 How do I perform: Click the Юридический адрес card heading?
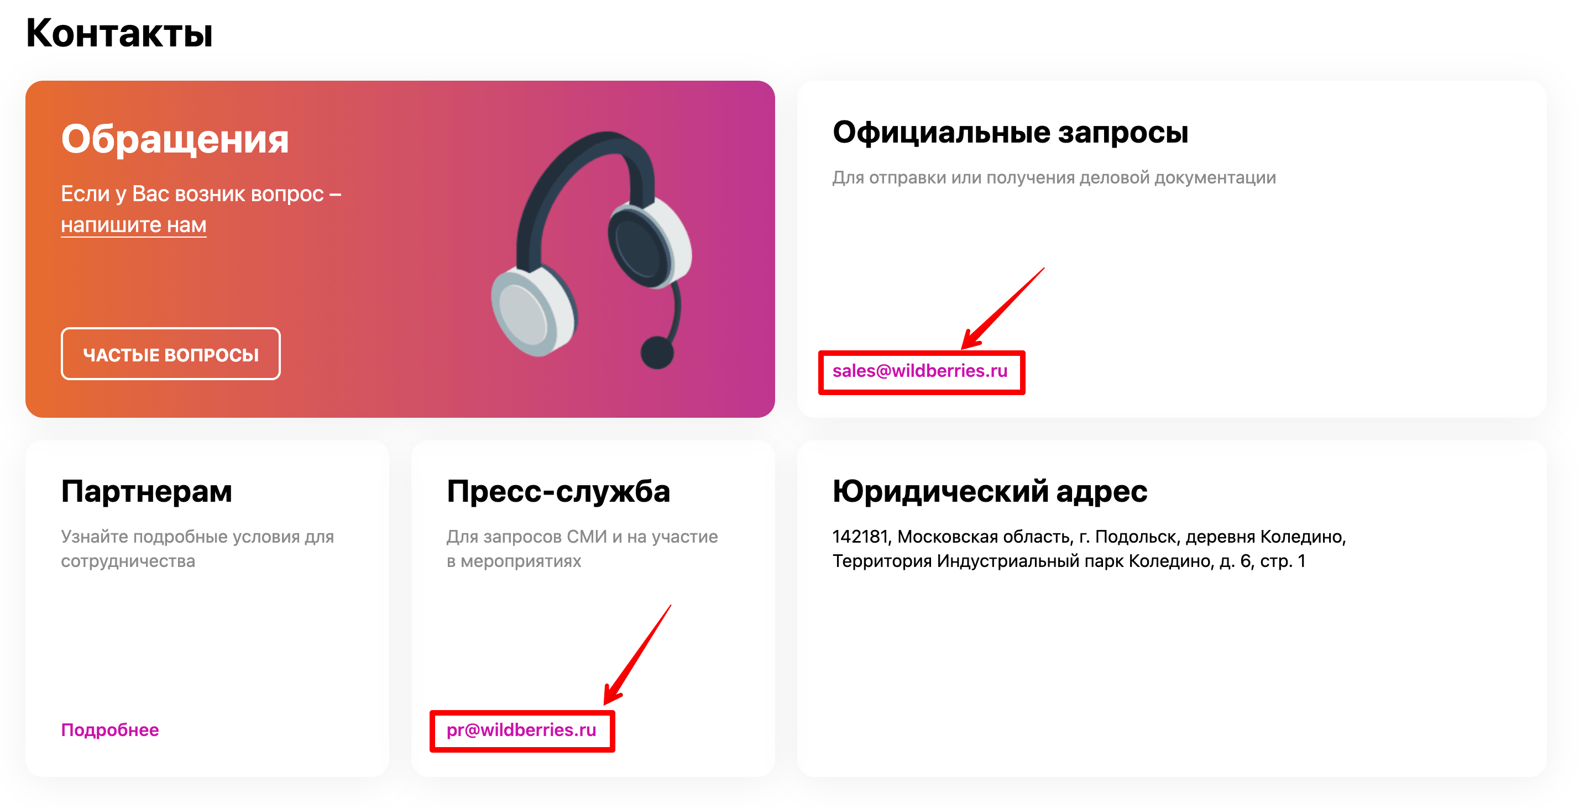[989, 491]
